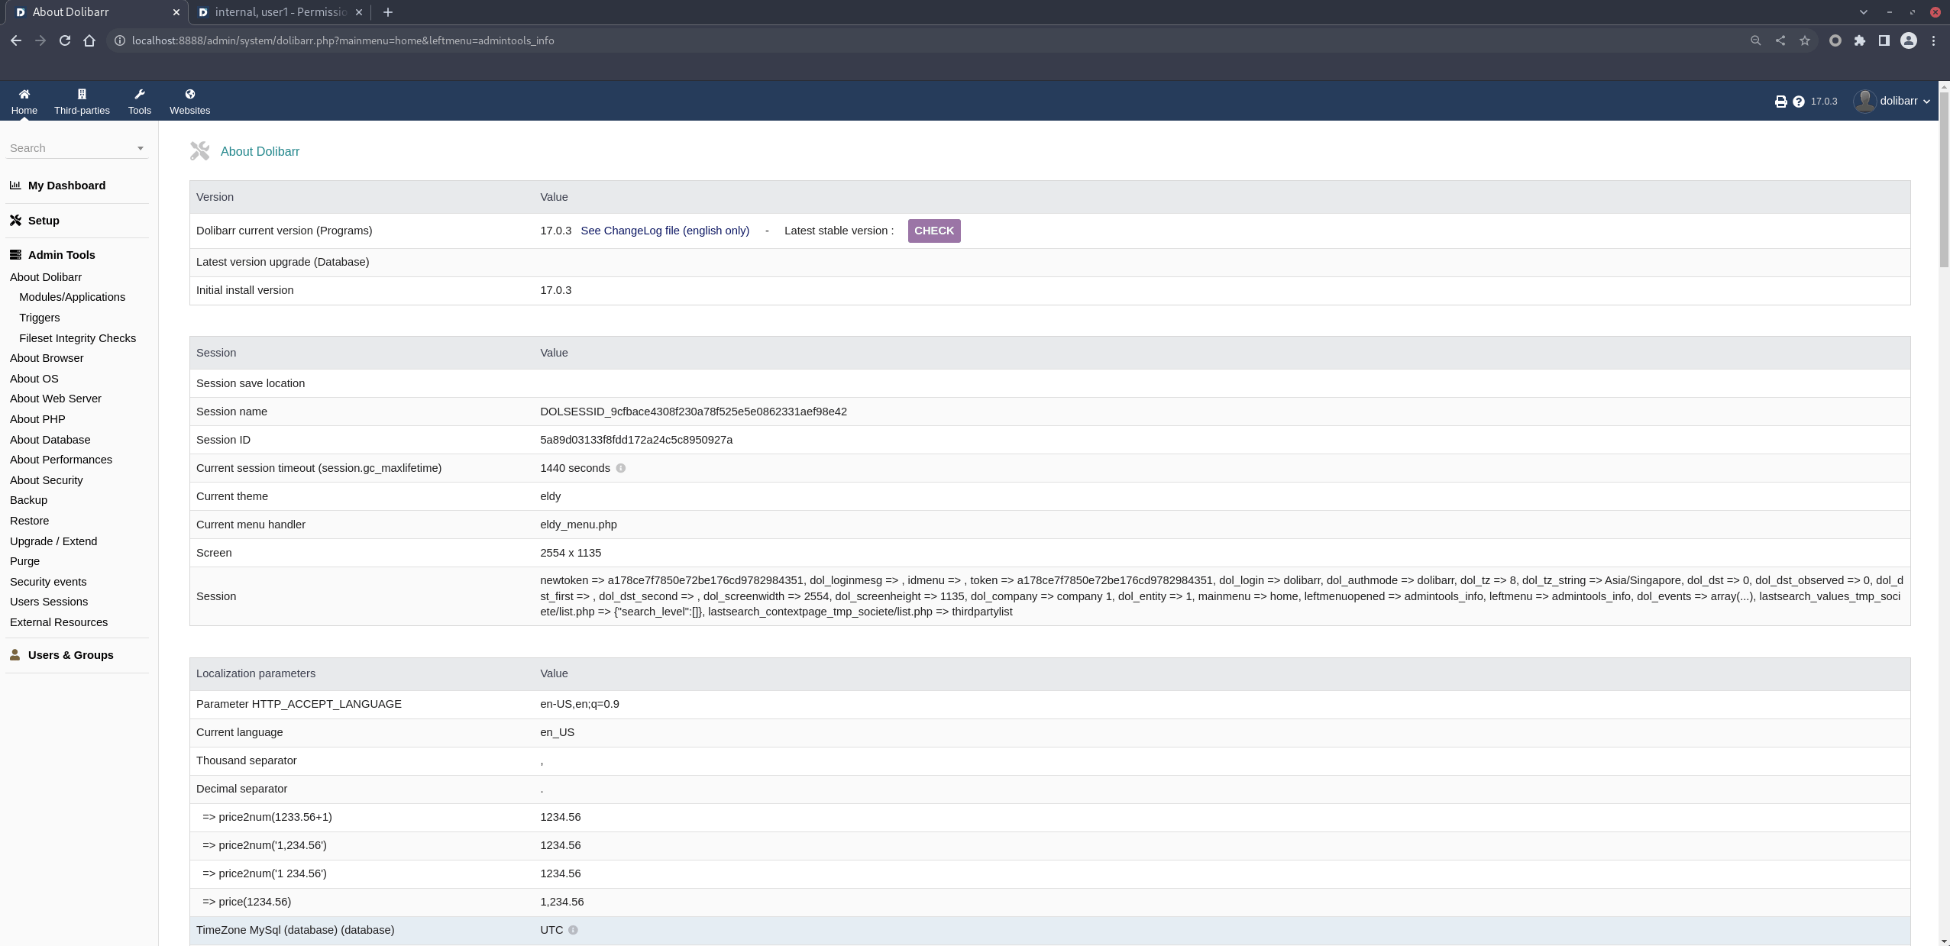Open Tools wrench icon menu
1950x946 pixels.
click(139, 94)
